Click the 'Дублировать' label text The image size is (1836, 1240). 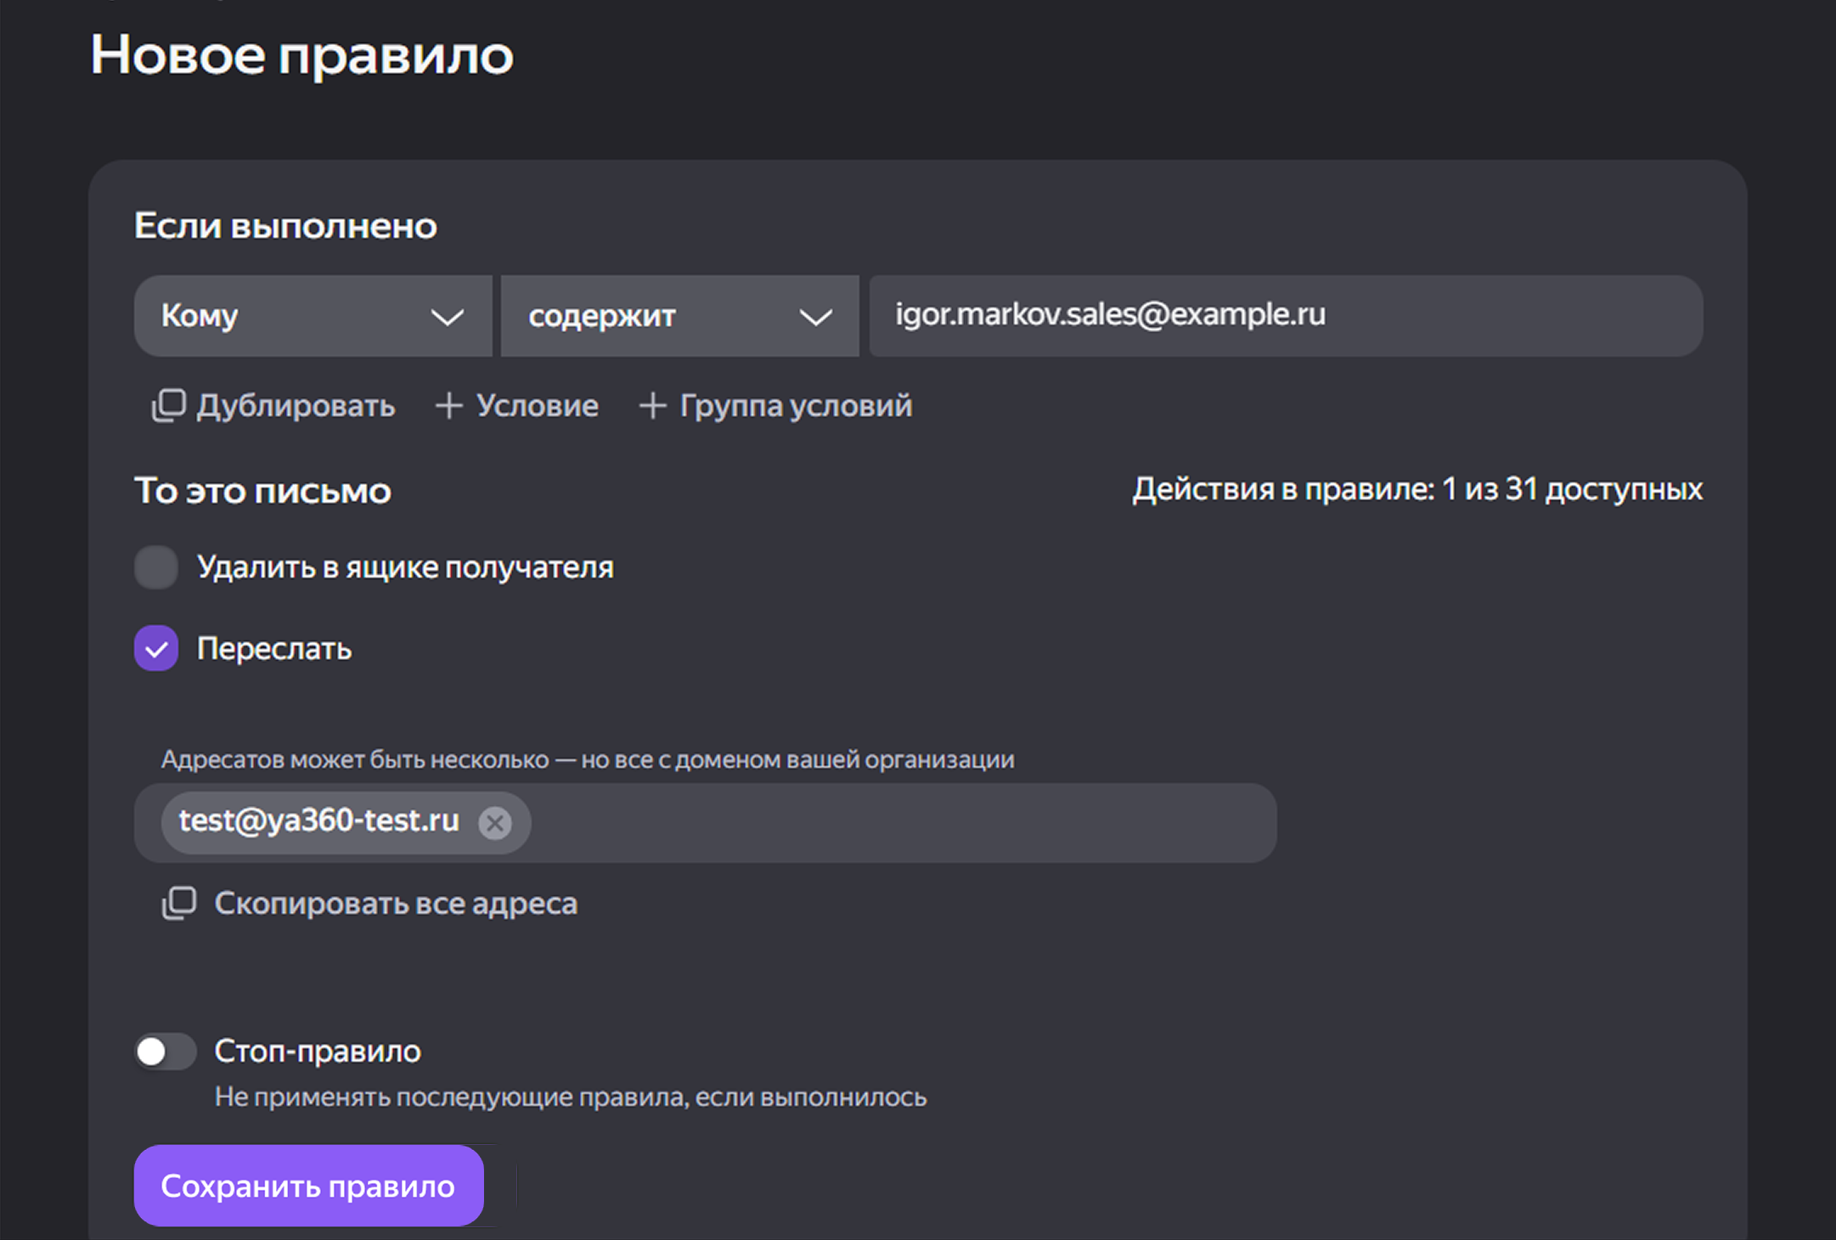tap(296, 406)
